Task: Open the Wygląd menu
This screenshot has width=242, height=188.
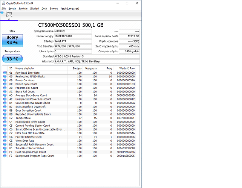Action: (34, 9)
